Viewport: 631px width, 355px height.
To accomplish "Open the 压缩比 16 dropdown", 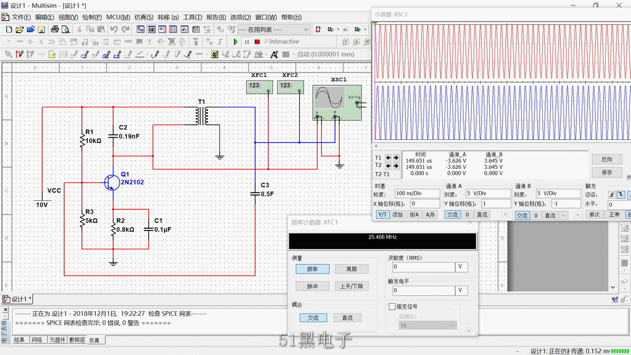I will [x=428, y=326].
